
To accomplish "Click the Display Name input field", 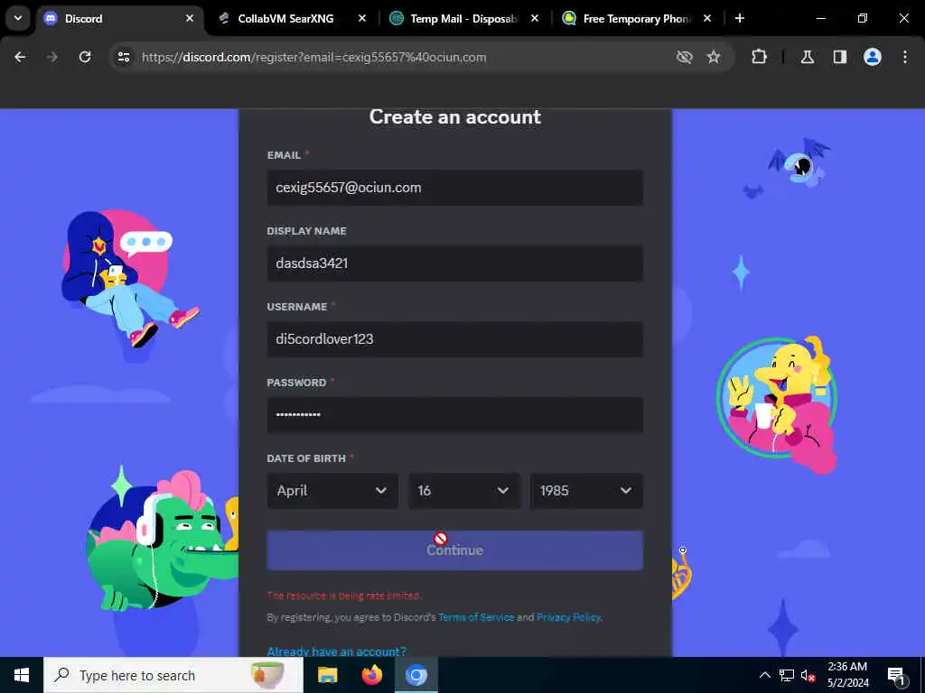I will [455, 263].
